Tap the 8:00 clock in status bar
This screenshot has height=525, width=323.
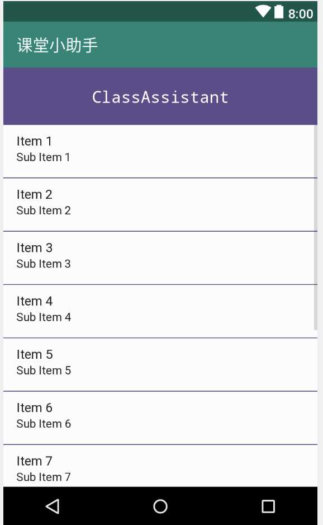point(300,14)
